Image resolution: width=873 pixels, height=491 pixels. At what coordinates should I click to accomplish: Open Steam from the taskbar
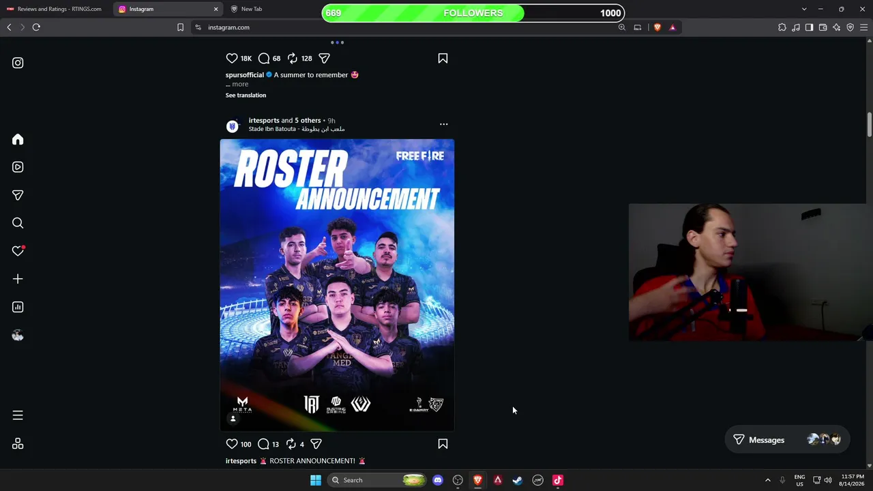point(518,480)
